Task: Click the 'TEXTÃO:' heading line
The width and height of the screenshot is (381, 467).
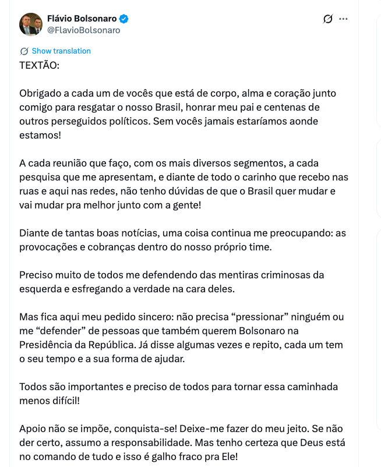Action: point(39,65)
